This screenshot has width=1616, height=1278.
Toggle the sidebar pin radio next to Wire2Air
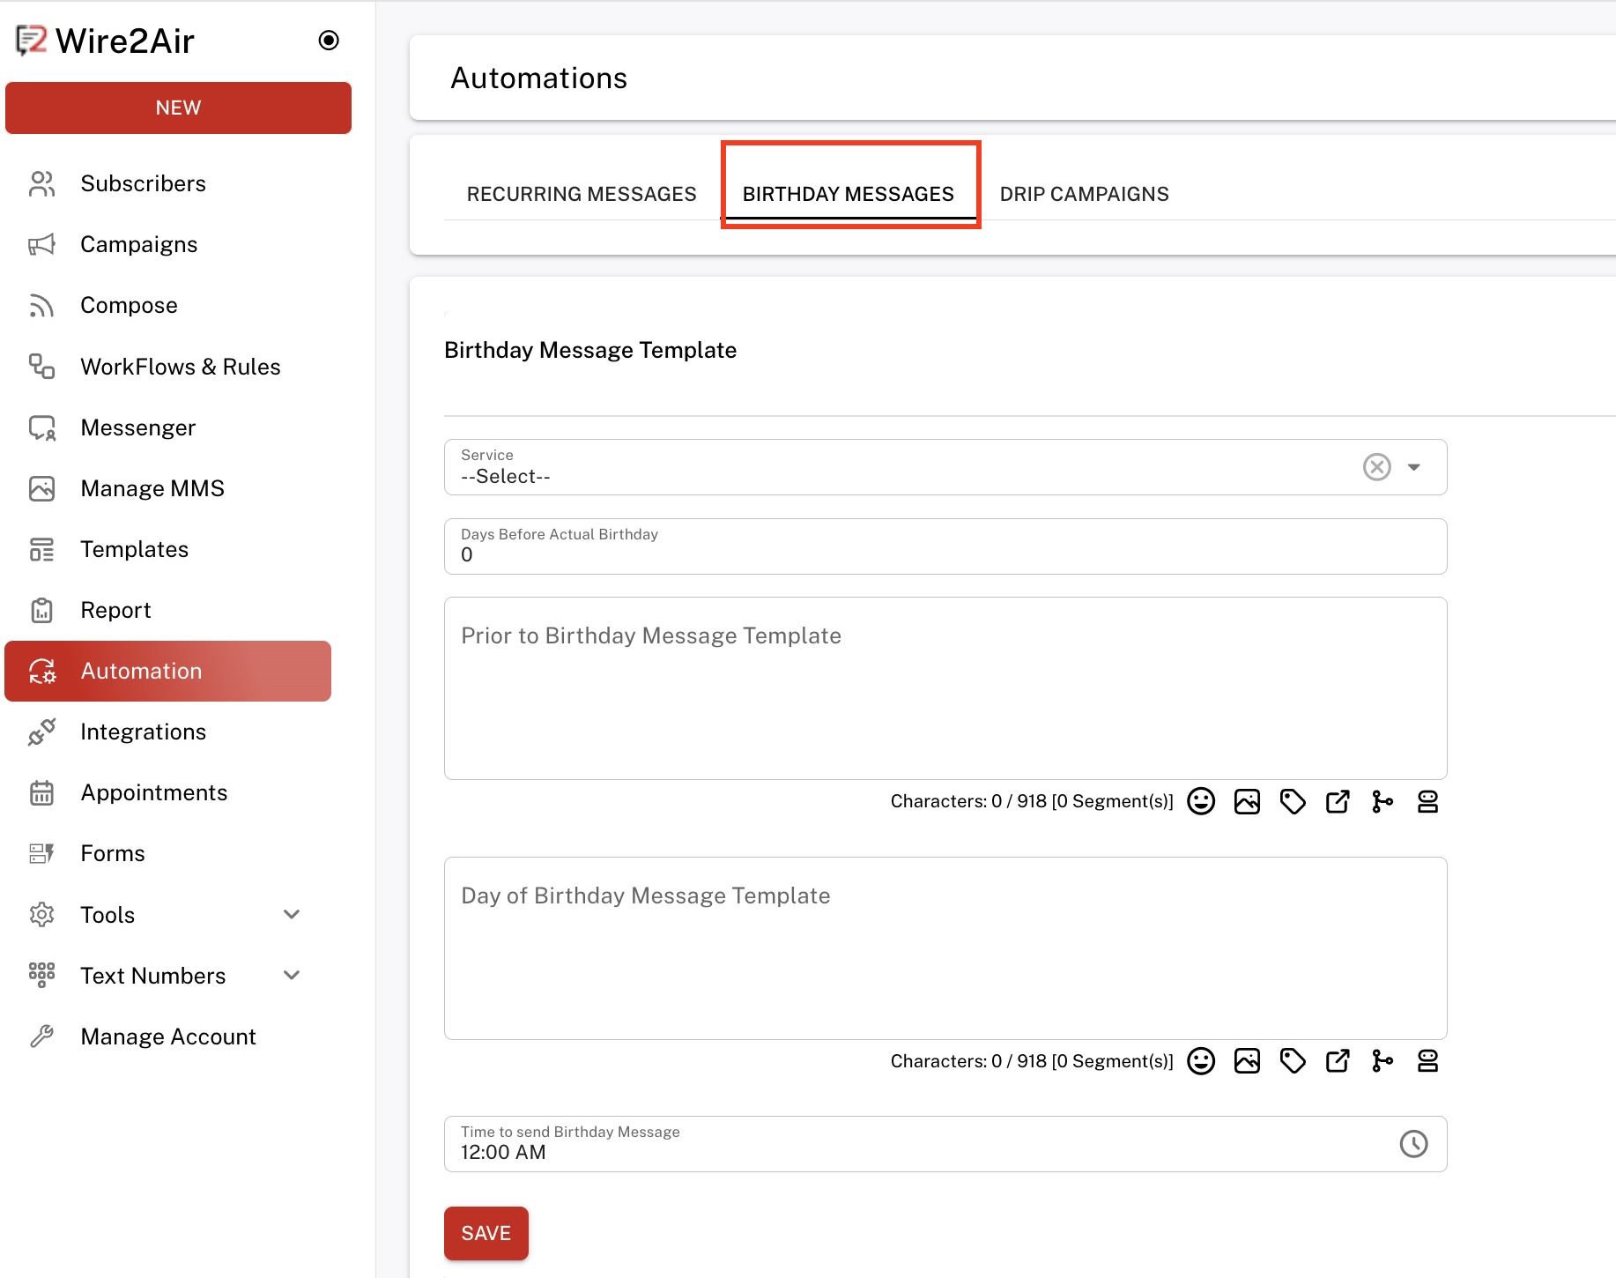[329, 41]
